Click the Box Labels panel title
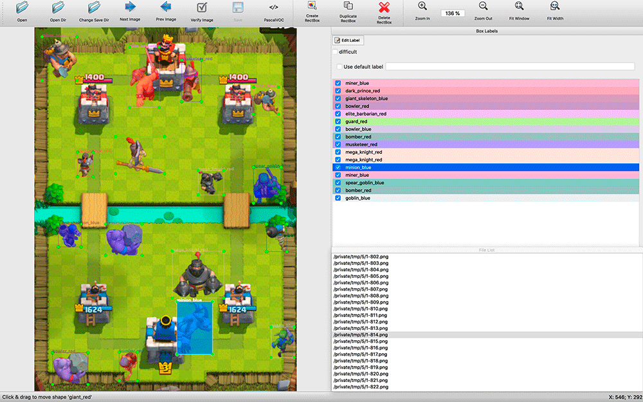This screenshot has height=402, width=643. coord(487,31)
